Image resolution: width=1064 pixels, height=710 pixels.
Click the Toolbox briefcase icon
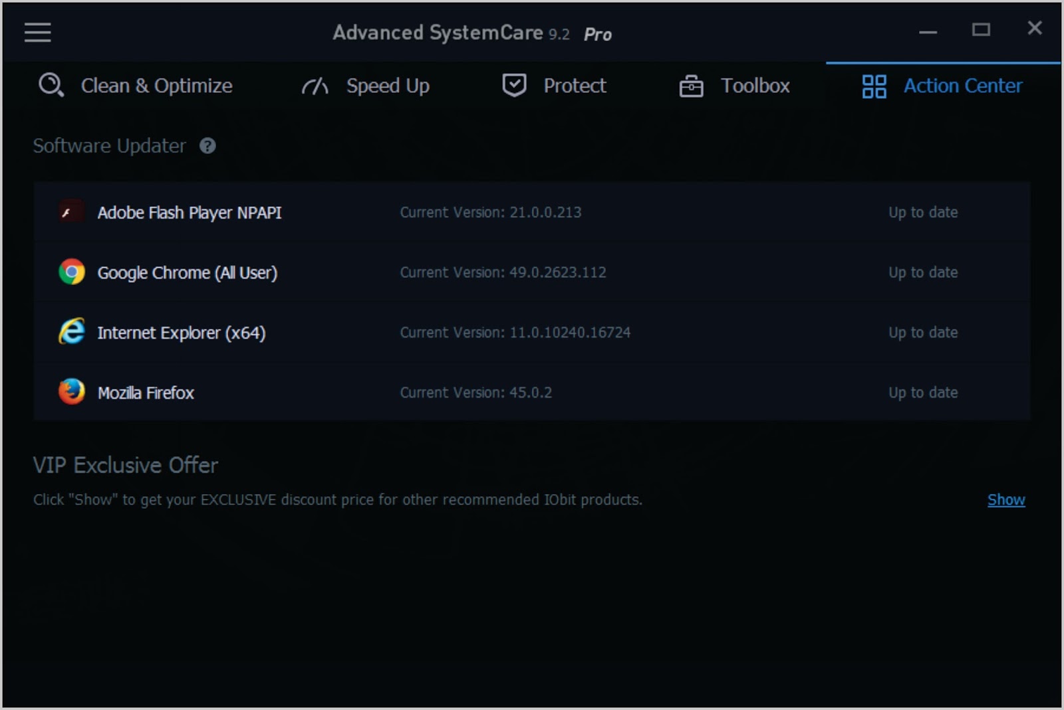tap(691, 86)
